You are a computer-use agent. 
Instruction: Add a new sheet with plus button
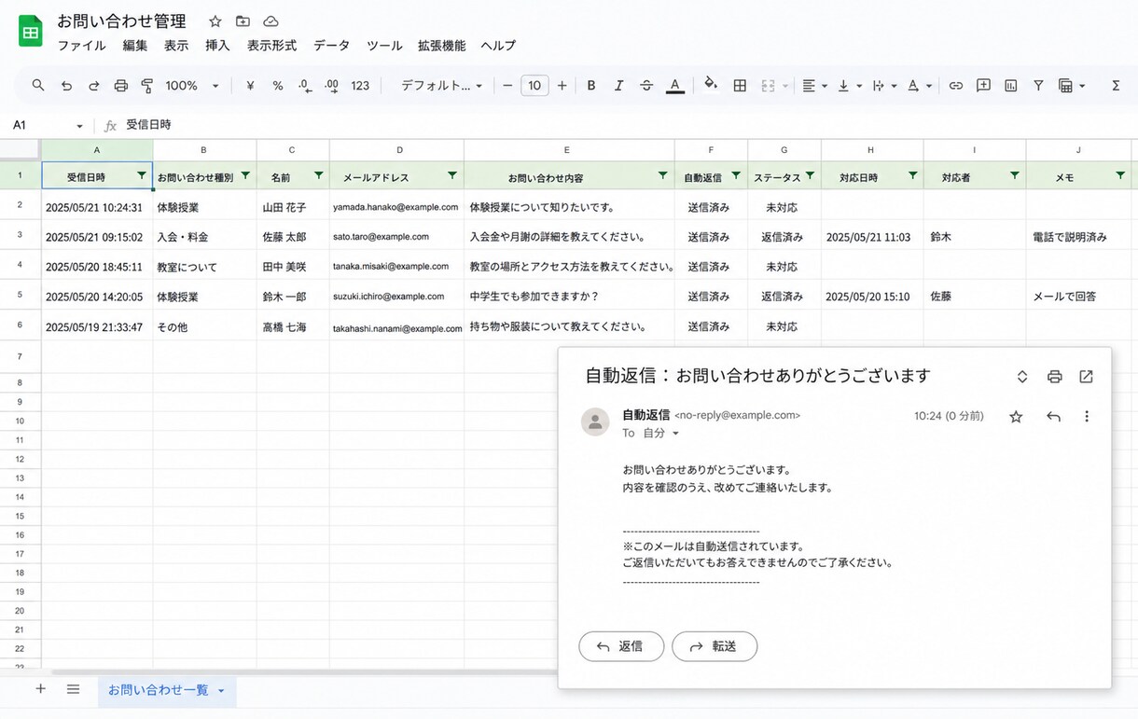40,689
